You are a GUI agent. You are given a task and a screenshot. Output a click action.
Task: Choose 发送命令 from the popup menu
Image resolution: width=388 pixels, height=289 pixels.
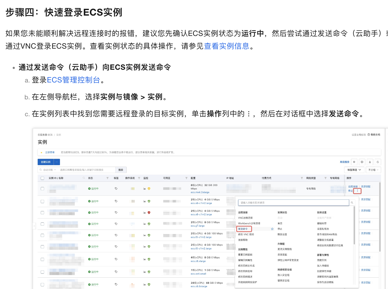click(x=243, y=229)
